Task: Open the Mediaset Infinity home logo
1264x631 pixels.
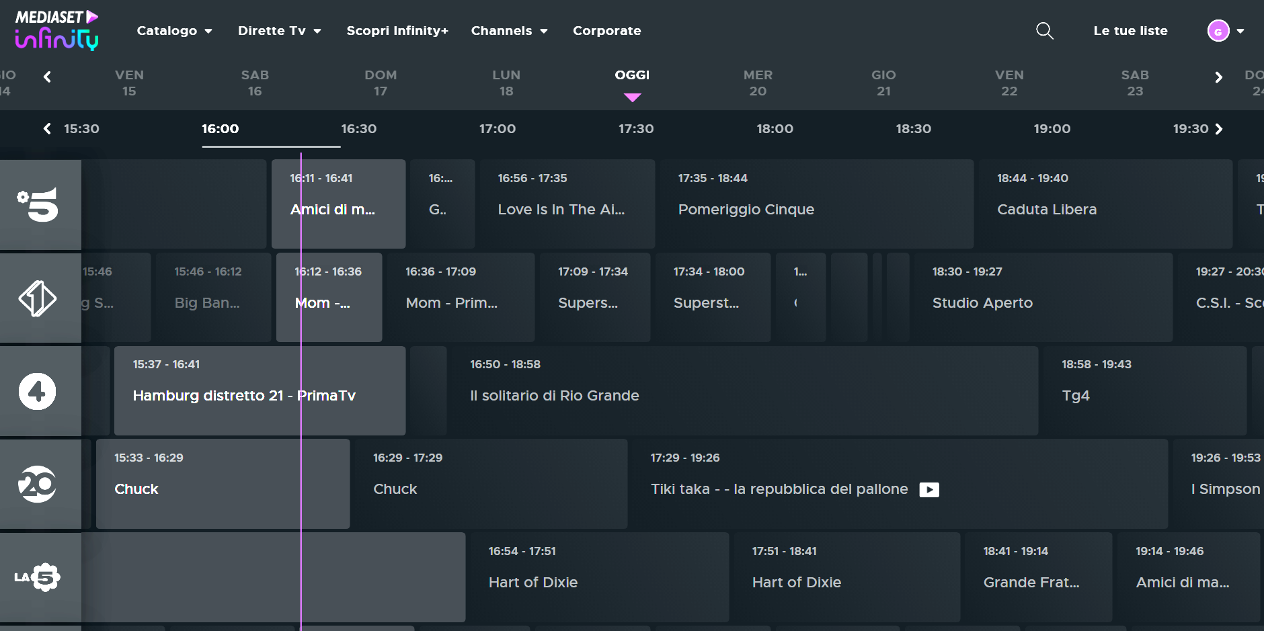Action: (x=56, y=30)
